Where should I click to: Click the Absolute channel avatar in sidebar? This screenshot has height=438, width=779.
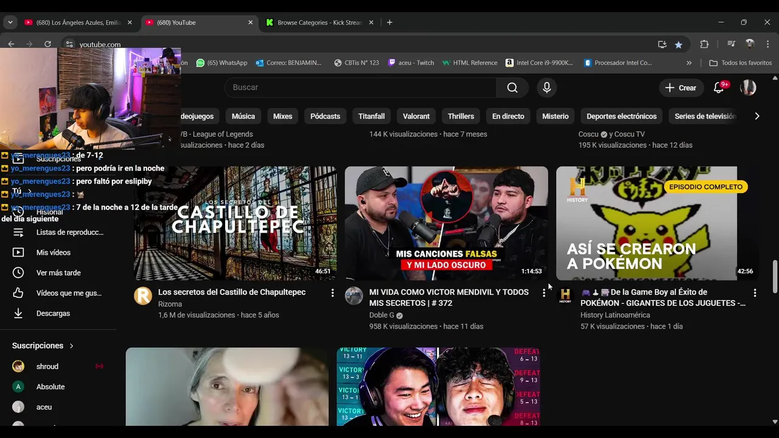[18, 387]
